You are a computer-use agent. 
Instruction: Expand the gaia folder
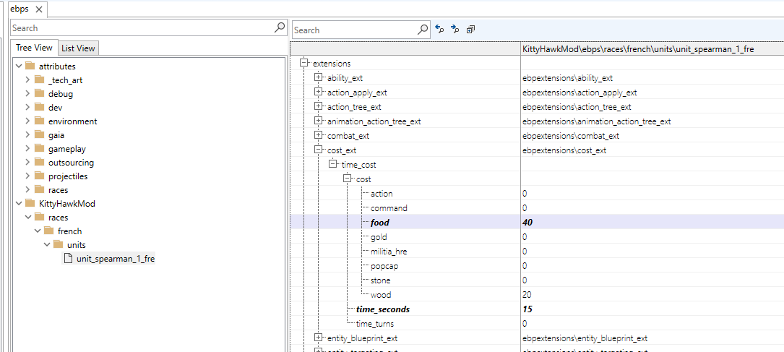28,135
